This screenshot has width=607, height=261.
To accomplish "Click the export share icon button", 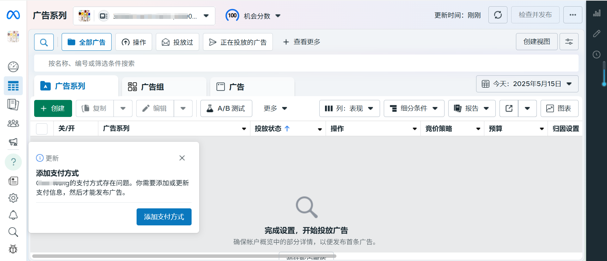I will tap(509, 108).
